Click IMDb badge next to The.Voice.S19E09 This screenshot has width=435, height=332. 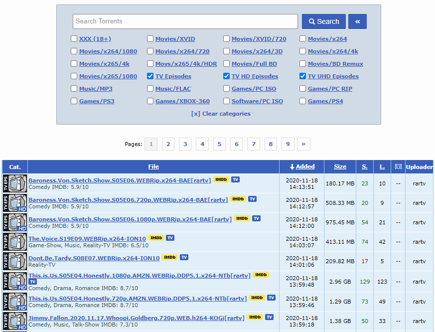(x=156, y=238)
